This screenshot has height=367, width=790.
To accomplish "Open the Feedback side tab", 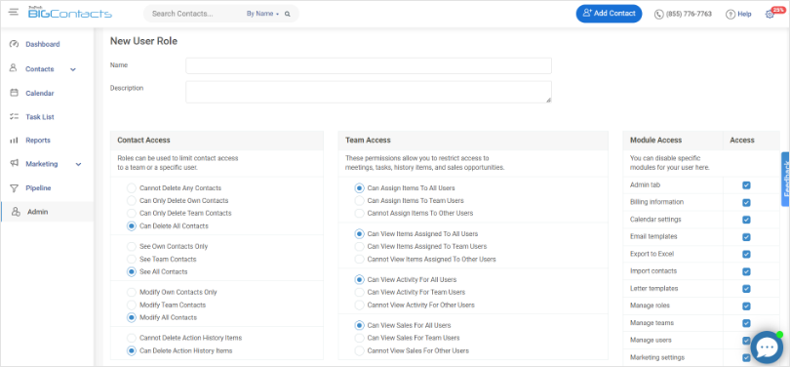I will click(x=785, y=179).
